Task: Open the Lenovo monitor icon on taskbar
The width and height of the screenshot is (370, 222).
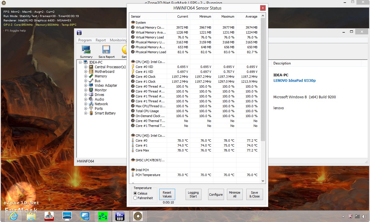Action: tap(67, 216)
